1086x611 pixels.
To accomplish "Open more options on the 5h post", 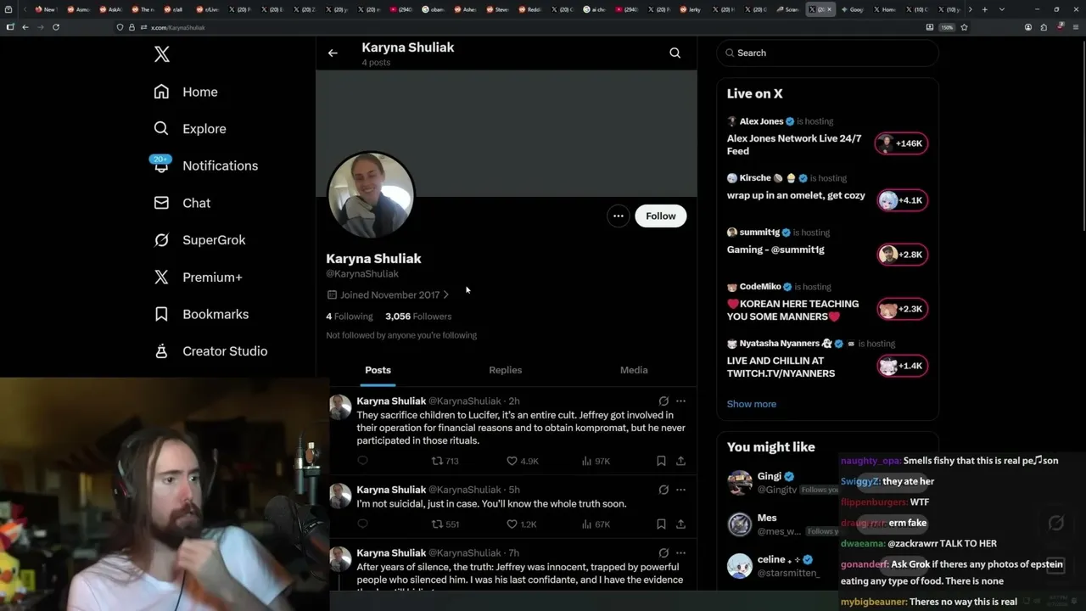I will pos(680,490).
